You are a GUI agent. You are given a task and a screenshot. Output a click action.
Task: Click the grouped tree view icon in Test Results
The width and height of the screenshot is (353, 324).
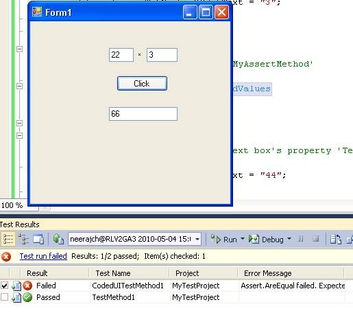(23, 240)
